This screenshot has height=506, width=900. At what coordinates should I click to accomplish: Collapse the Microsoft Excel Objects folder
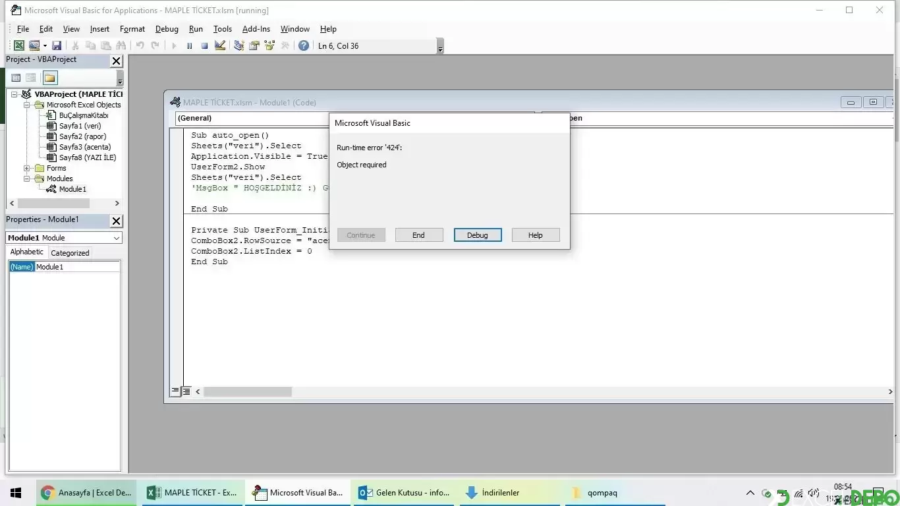click(27, 105)
